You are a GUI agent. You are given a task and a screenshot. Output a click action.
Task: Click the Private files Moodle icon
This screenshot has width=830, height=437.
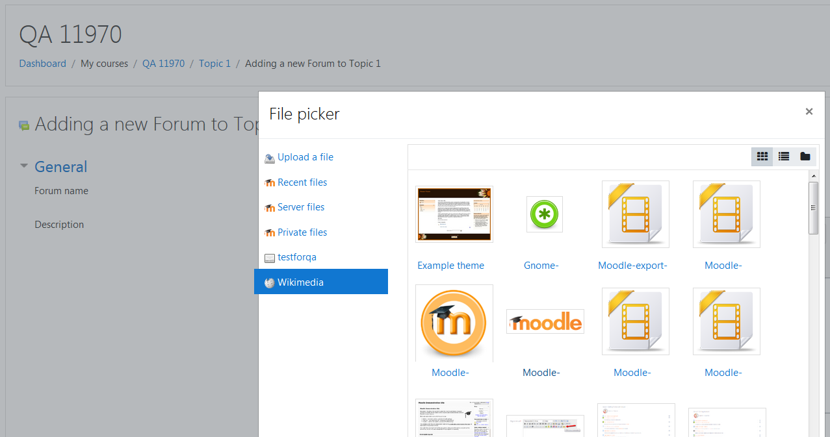click(x=270, y=233)
